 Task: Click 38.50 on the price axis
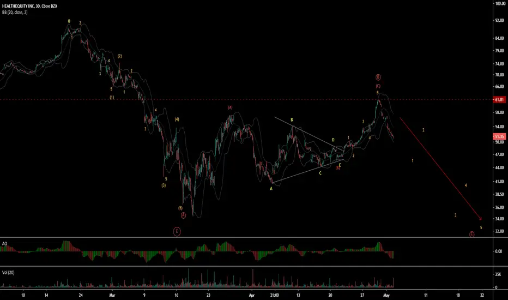[499, 194]
